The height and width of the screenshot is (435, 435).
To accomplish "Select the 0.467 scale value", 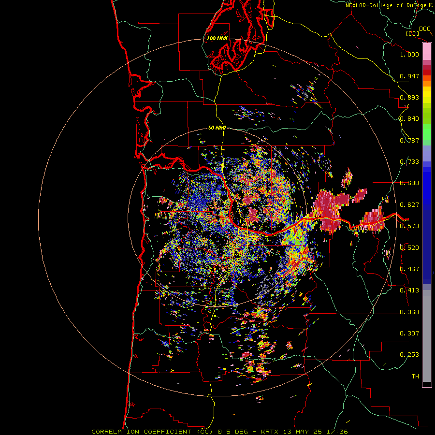I will pos(409,269).
